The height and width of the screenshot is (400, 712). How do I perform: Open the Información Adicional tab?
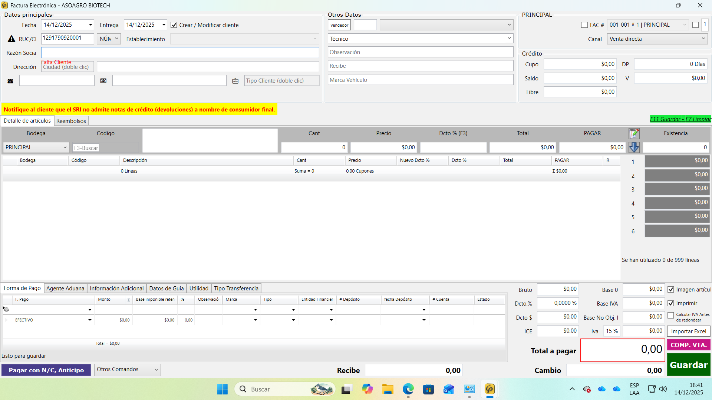pos(116,289)
